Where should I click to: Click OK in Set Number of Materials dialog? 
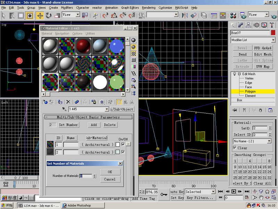(x=110, y=172)
